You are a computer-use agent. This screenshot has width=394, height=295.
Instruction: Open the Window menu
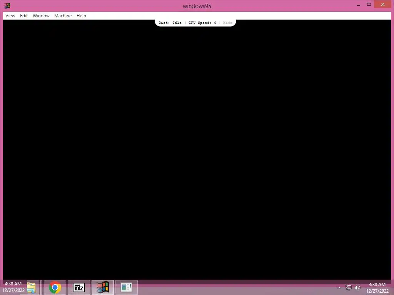[x=41, y=15]
